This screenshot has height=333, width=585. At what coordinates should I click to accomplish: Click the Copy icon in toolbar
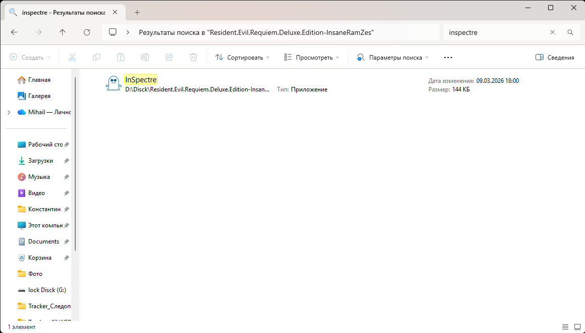click(96, 58)
